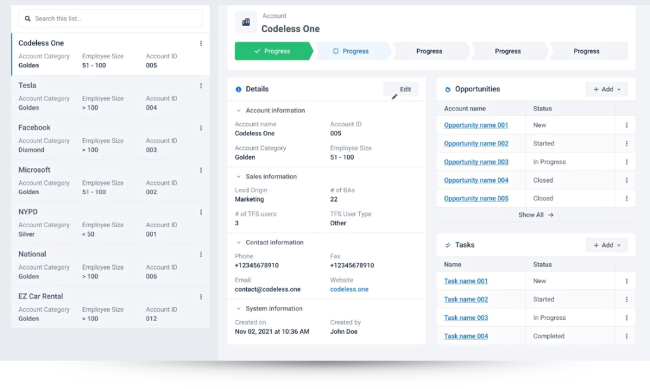Viewport: 650px width, 389px height.
Task: Click the Tasks checkmark header icon
Action: [448, 245]
